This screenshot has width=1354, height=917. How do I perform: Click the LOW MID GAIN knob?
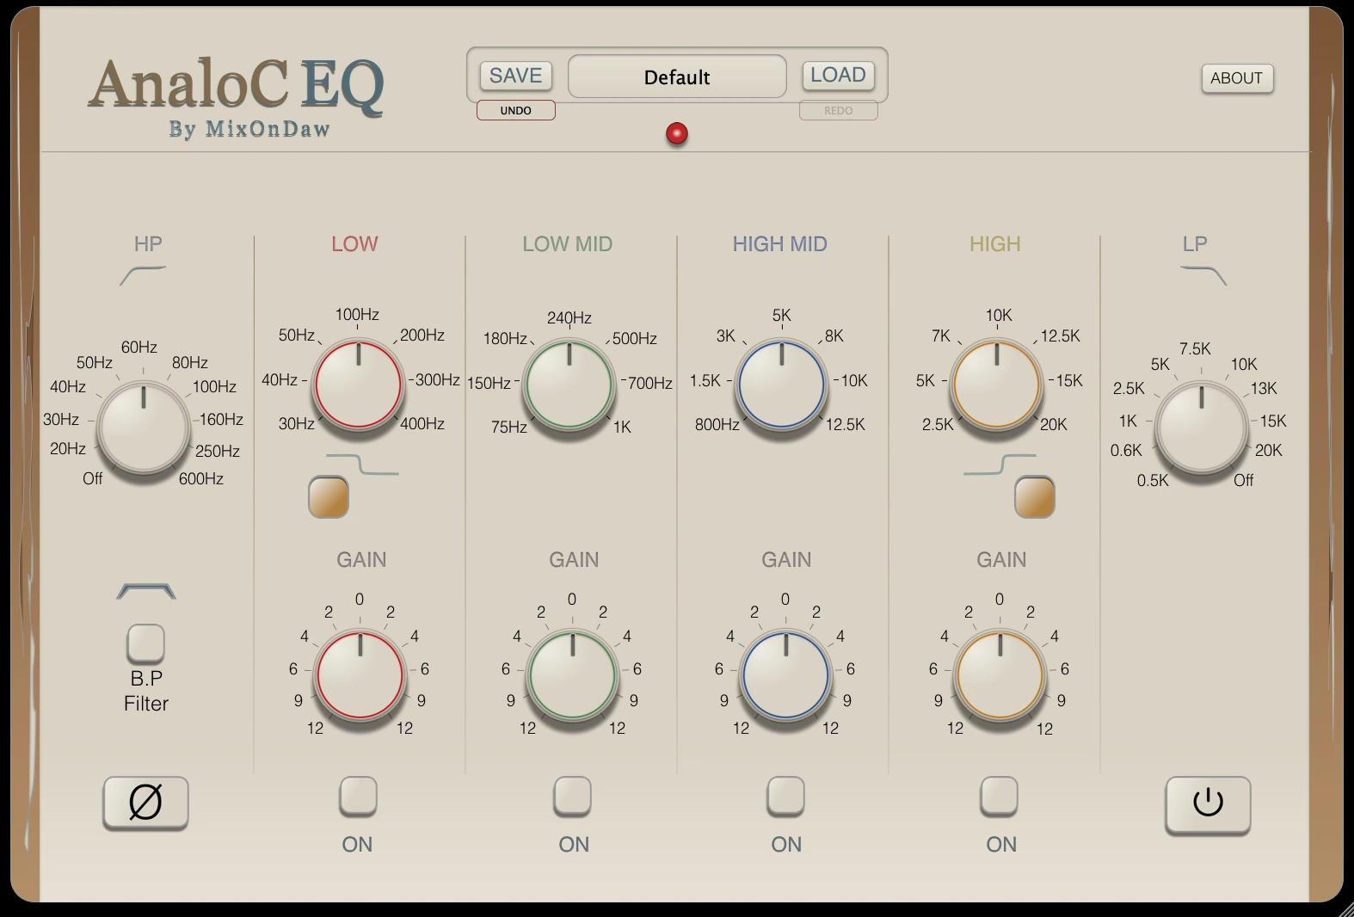572,674
